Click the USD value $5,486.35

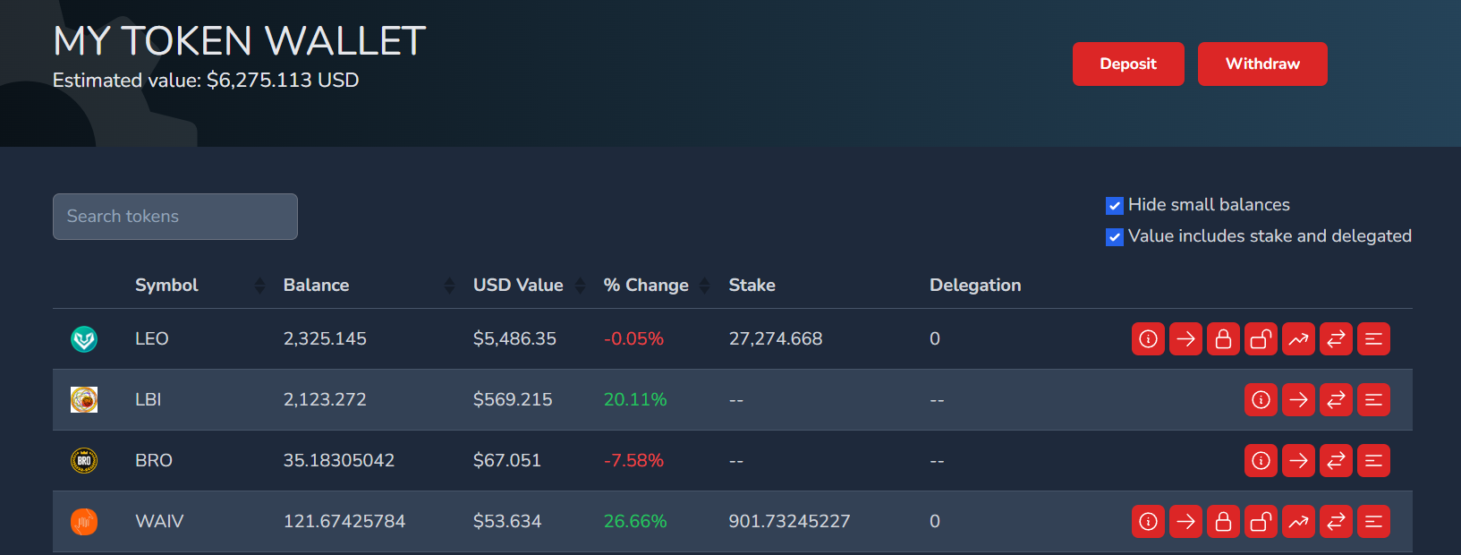514,339
